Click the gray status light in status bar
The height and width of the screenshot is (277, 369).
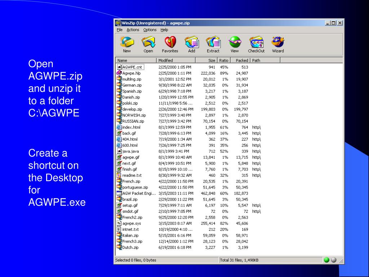334,260
